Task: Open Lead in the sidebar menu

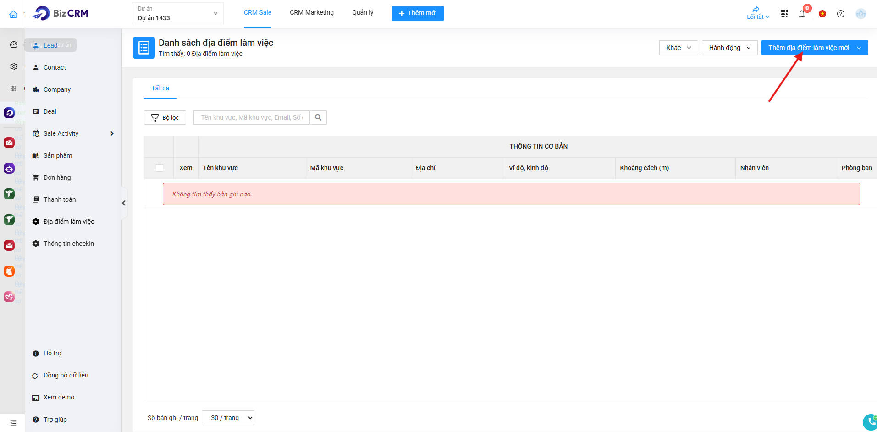Action: (50, 45)
